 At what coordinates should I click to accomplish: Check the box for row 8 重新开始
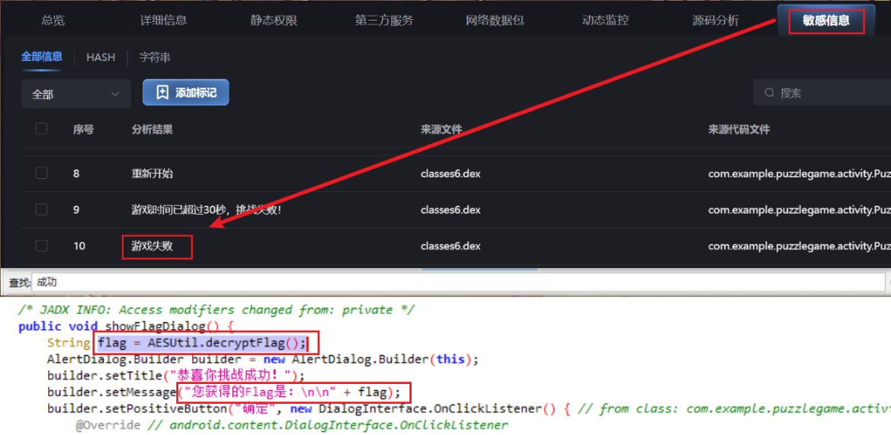tap(41, 174)
